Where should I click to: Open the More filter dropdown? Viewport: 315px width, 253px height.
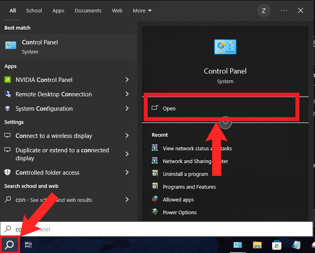tap(142, 11)
